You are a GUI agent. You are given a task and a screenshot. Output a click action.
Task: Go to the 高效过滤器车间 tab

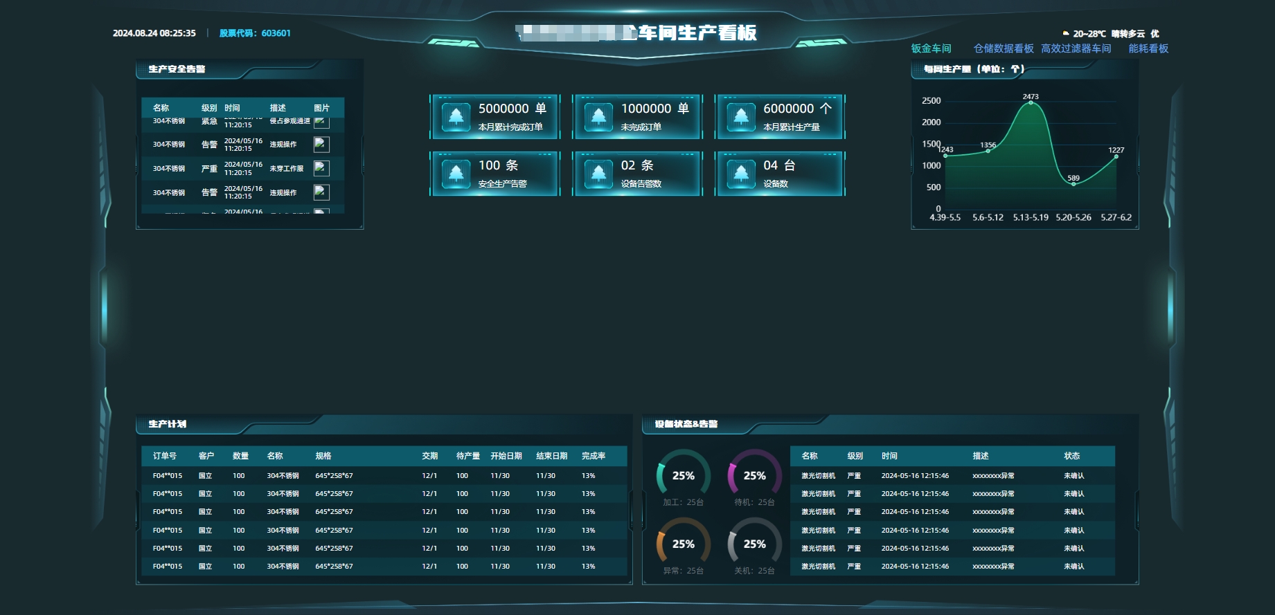tap(1076, 48)
